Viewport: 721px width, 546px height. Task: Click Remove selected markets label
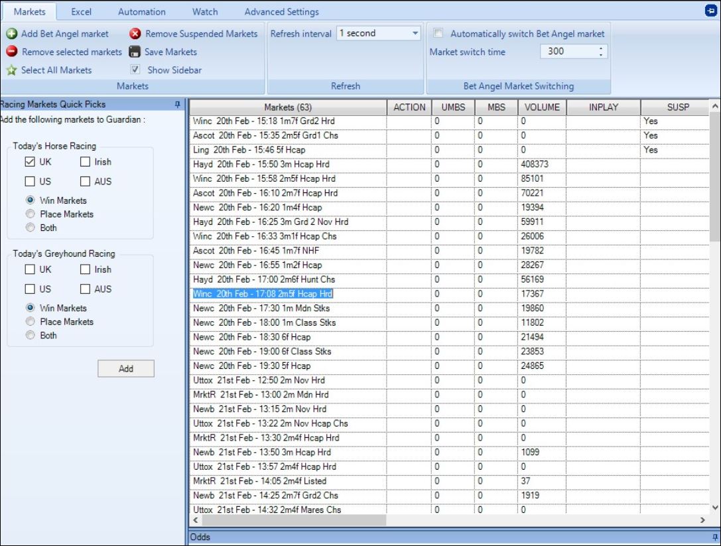coord(72,52)
